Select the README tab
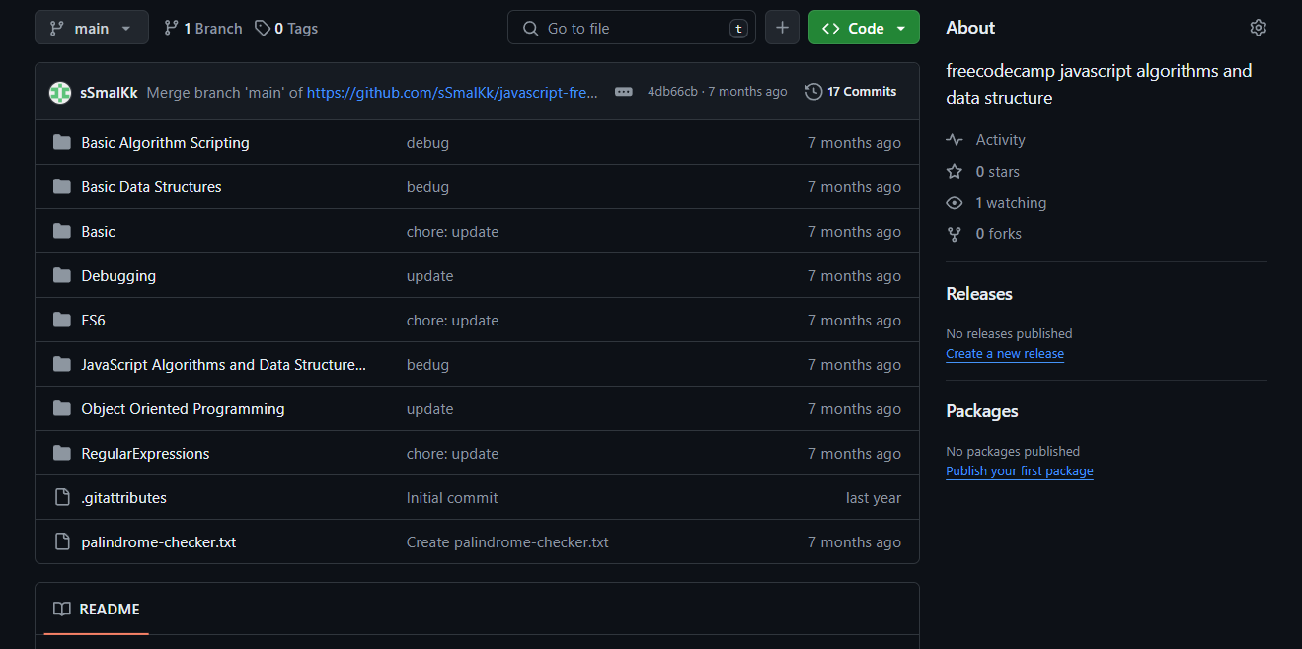The height and width of the screenshot is (649, 1302). 97,609
